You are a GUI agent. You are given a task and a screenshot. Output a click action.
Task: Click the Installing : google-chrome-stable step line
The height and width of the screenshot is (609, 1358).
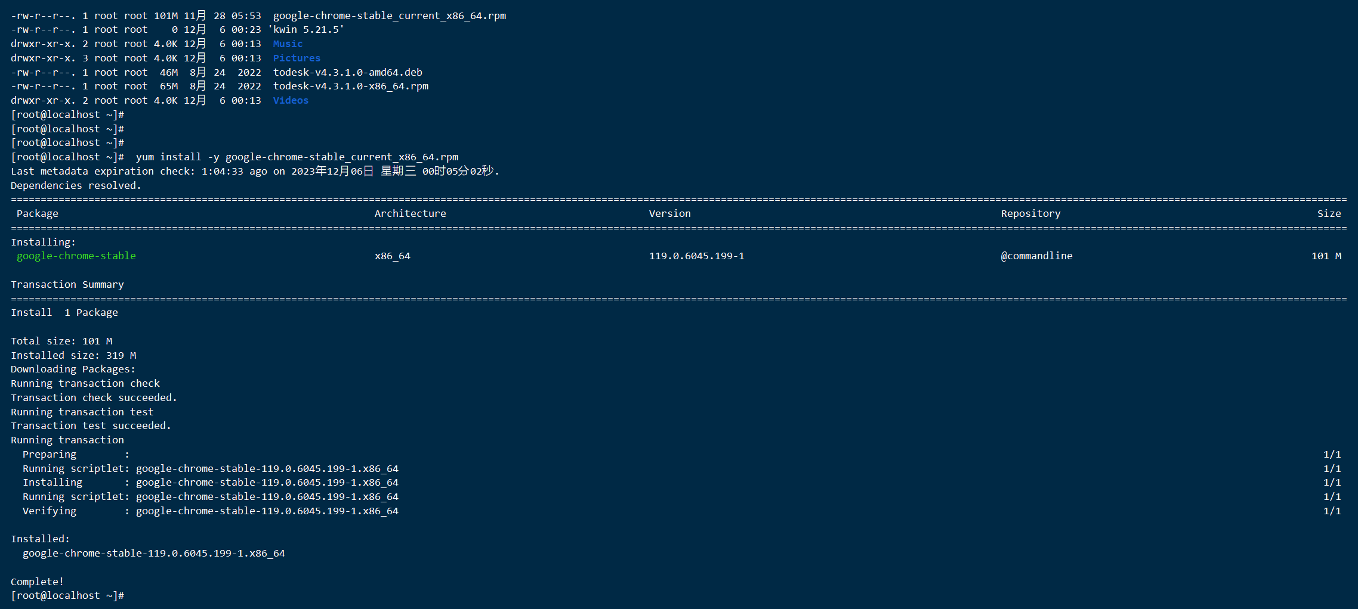tap(211, 483)
